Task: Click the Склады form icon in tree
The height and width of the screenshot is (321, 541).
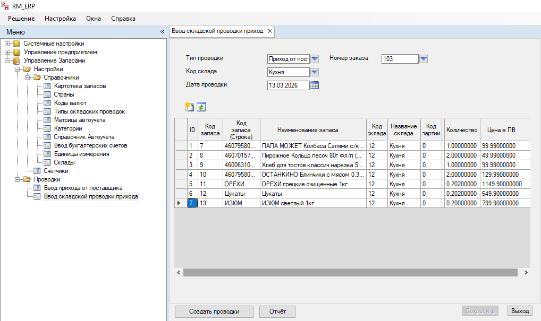Action: point(47,162)
